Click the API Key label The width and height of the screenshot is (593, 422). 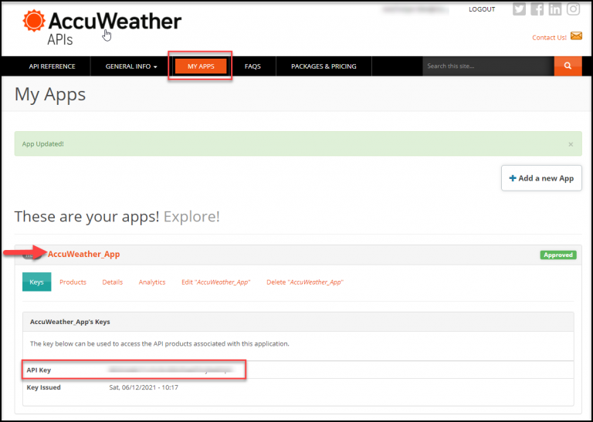coord(39,370)
